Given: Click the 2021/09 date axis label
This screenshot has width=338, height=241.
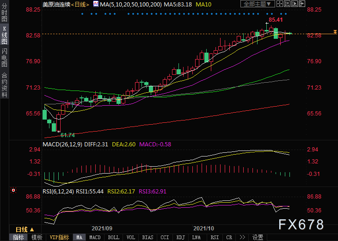Looking at the screenshot, I should 102,229.
